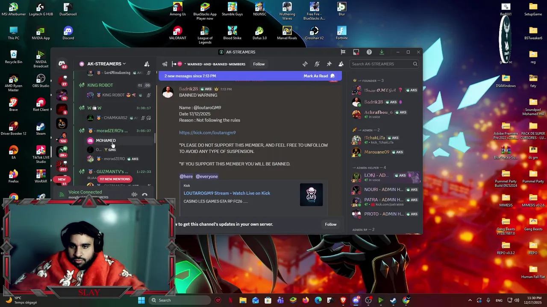Open the Discord inbox flag icon
Viewport: 547px width, 307px height.
(343, 52)
